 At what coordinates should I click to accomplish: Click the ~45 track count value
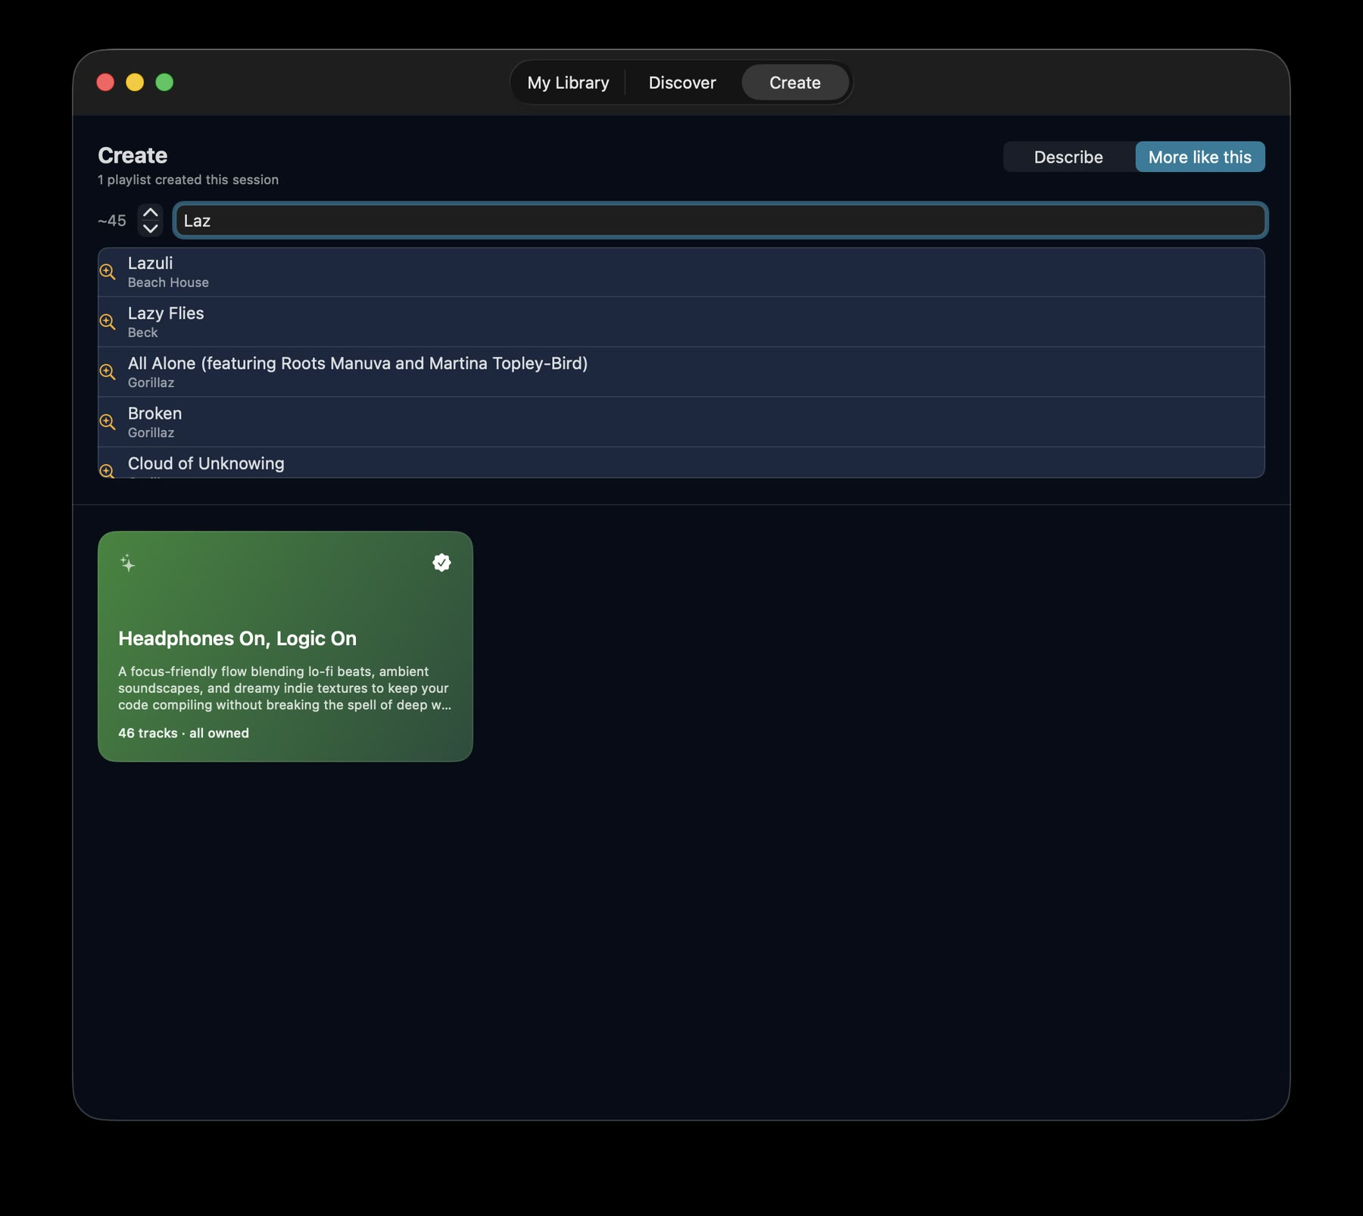(112, 220)
